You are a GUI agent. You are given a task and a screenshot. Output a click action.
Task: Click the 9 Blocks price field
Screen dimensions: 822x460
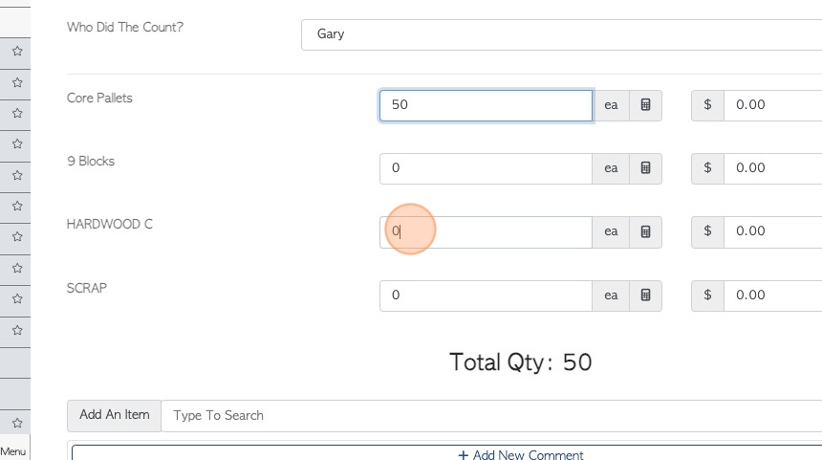pos(772,168)
